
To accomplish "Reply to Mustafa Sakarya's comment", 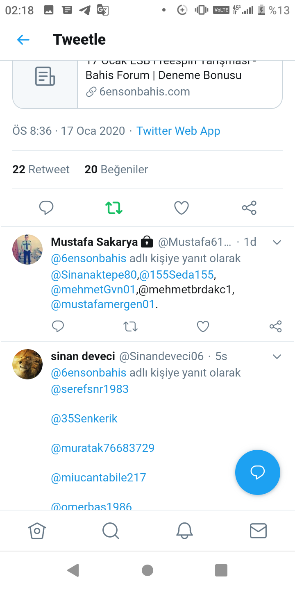I will click(58, 326).
